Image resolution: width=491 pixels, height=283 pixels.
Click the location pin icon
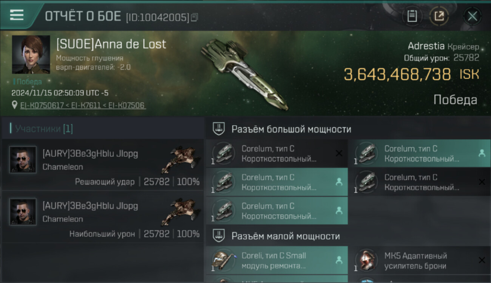coord(15,105)
